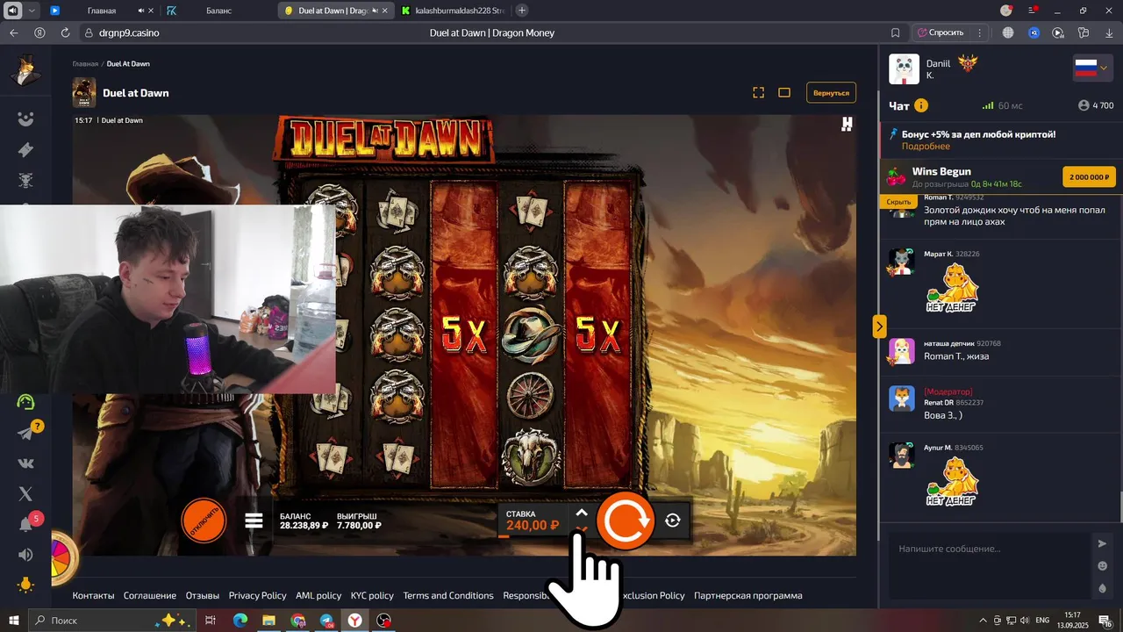Open the sidebar notifications bell
This screenshot has height=632, width=1123.
click(26, 525)
